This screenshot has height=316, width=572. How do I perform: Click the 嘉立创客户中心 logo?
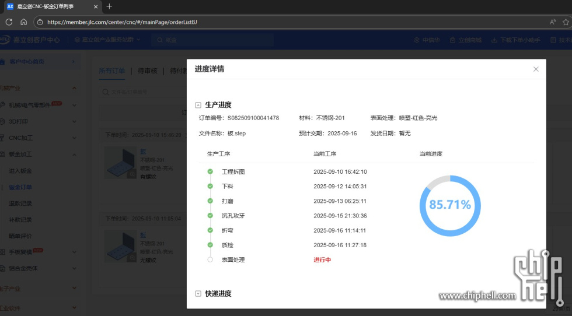click(30, 40)
